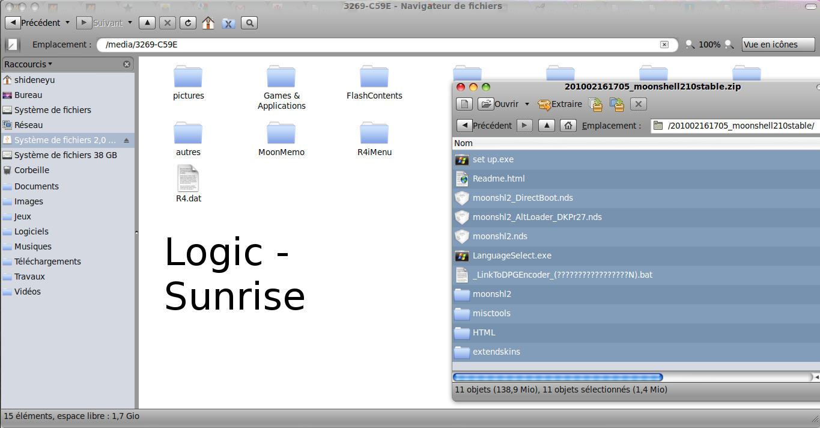Click the archive manager home location icon
The width and height of the screenshot is (820, 428).
click(568, 126)
